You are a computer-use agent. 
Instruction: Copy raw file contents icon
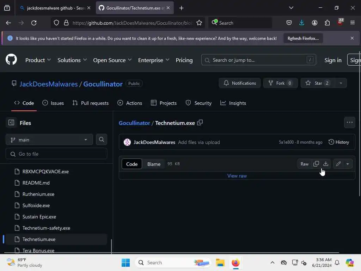point(316,164)
